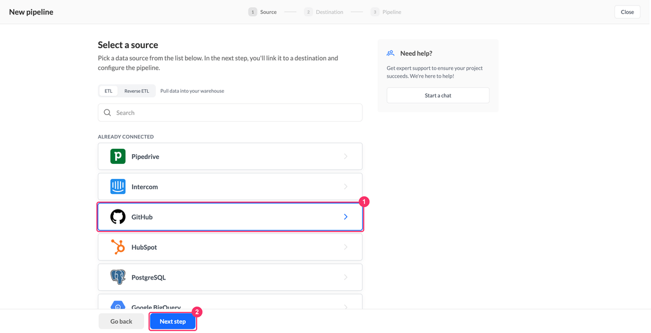This screenshot has height=333, width=651.
Task: Select the Pipedrive source label
Action: pos(145,157)
